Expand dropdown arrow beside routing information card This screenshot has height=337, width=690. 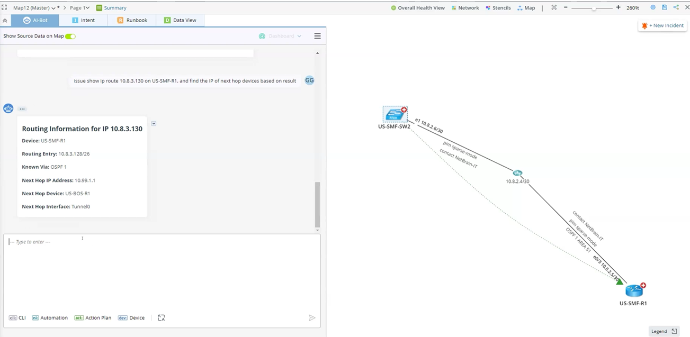pos(154,123)
